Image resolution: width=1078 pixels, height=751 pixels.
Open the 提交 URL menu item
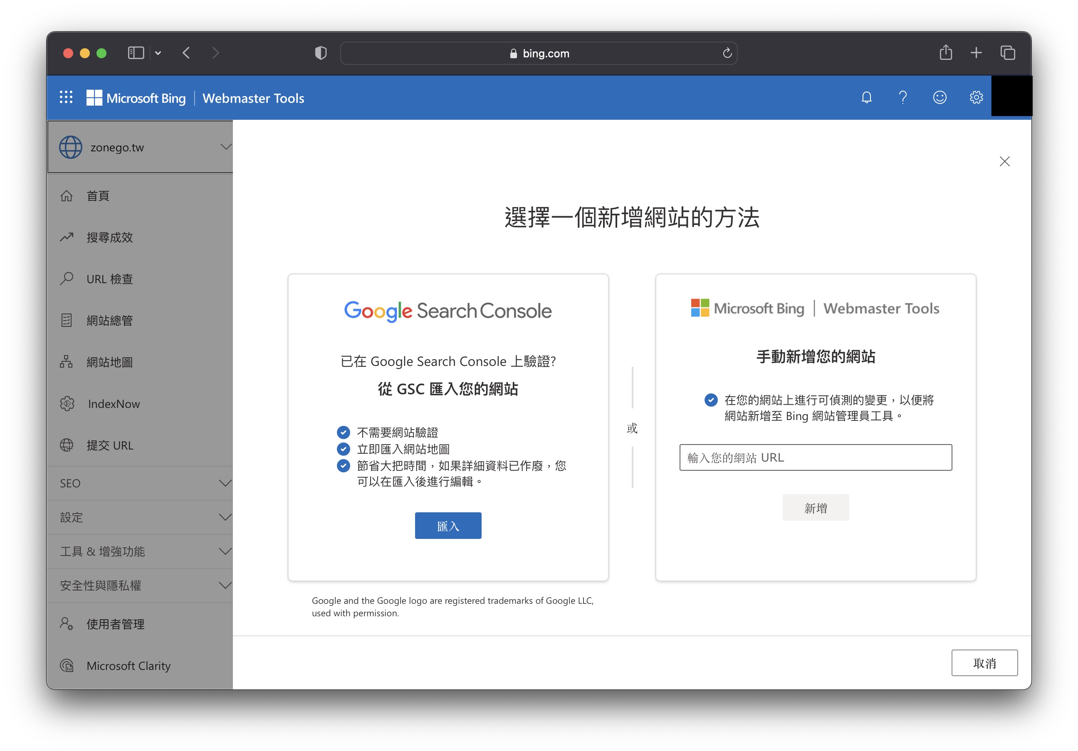(140, 445)
